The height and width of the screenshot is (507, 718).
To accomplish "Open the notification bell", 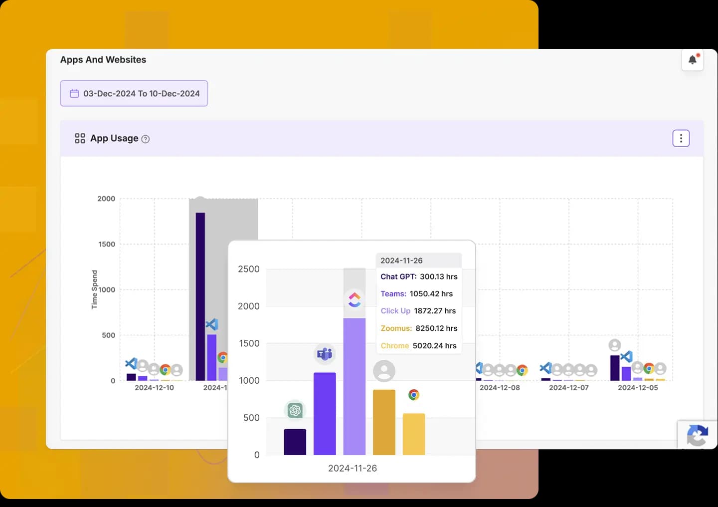I will (693, 59).
